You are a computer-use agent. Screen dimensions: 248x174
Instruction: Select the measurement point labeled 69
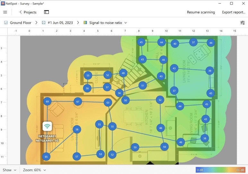47,101
